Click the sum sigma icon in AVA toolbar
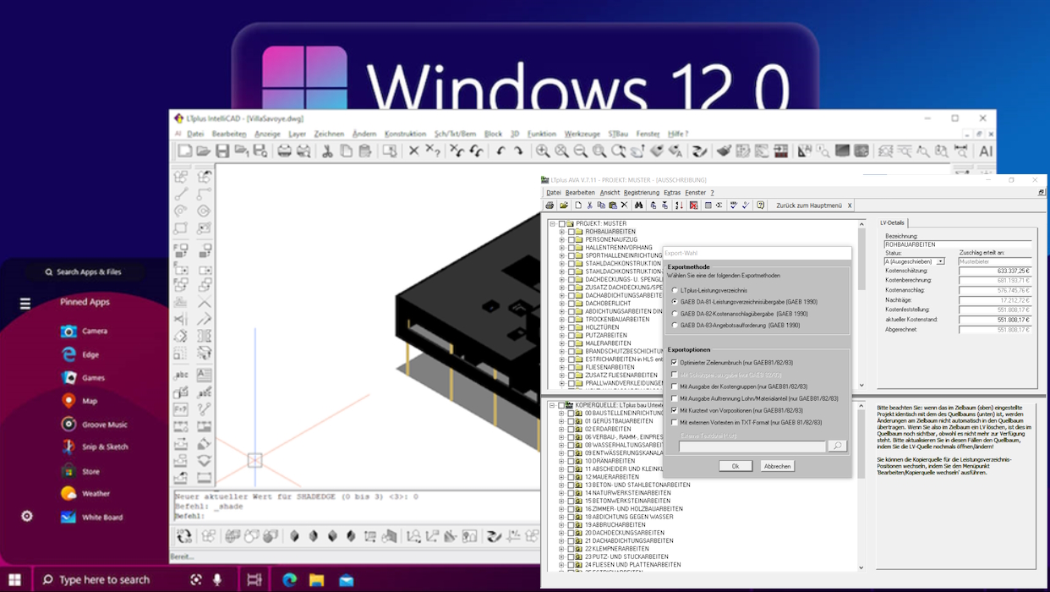This screenshot has width=1050, height=592. pos(719,206)
